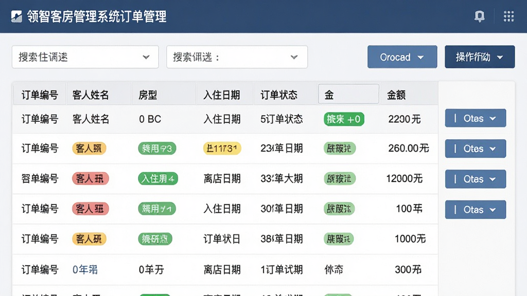Click the 300无 amount cell

(x=408, y=269)
